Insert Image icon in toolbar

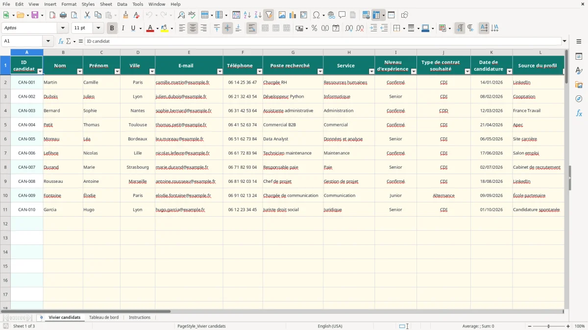[x=282, y=15]
